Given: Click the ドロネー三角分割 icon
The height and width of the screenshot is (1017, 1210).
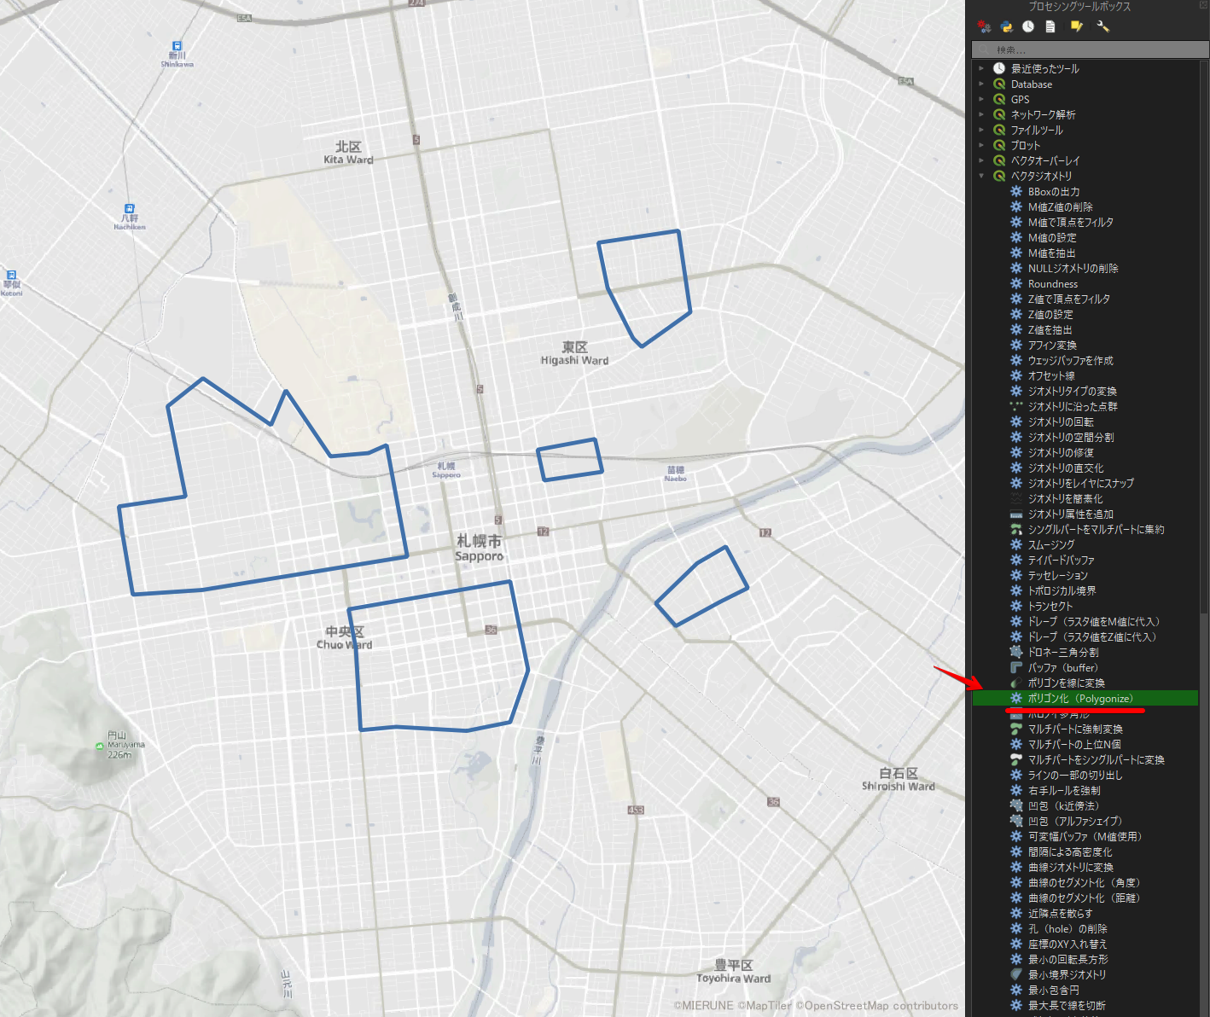Looking at the screenshot, I should point(1016,652).
